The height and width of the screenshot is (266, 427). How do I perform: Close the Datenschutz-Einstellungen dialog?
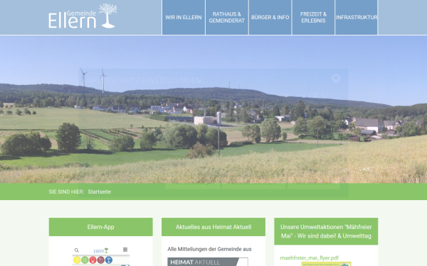tap(336, 79)
